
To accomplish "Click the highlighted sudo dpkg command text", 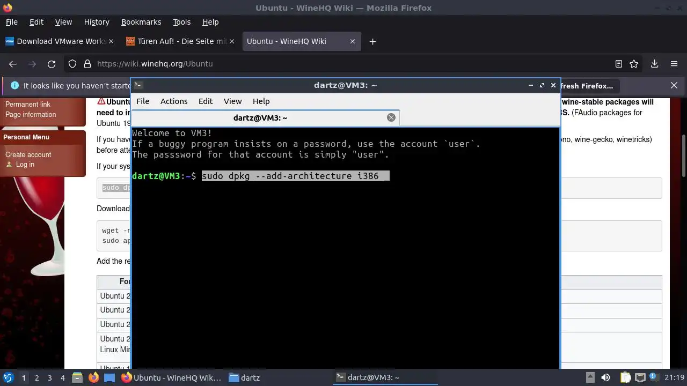I will 295,176.
